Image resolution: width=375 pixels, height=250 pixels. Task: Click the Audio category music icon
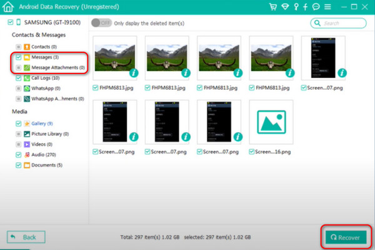tap(27, 155)
